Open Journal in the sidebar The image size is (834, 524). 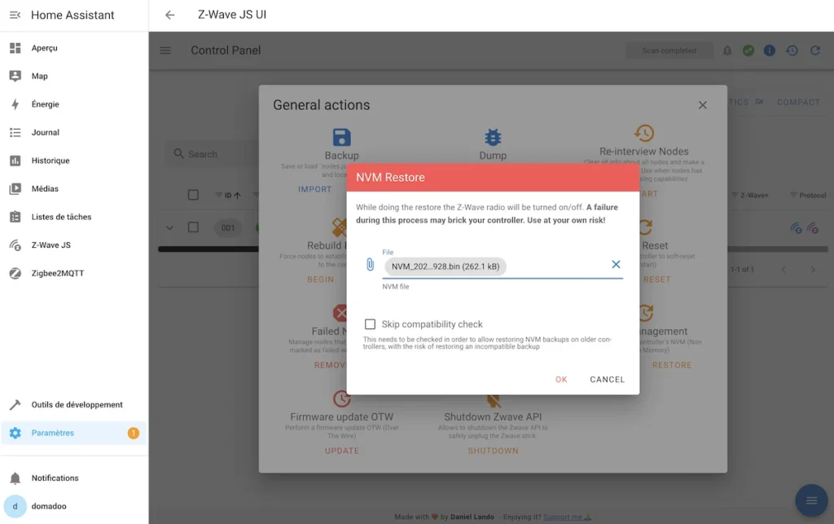click(x=74, y=133)
